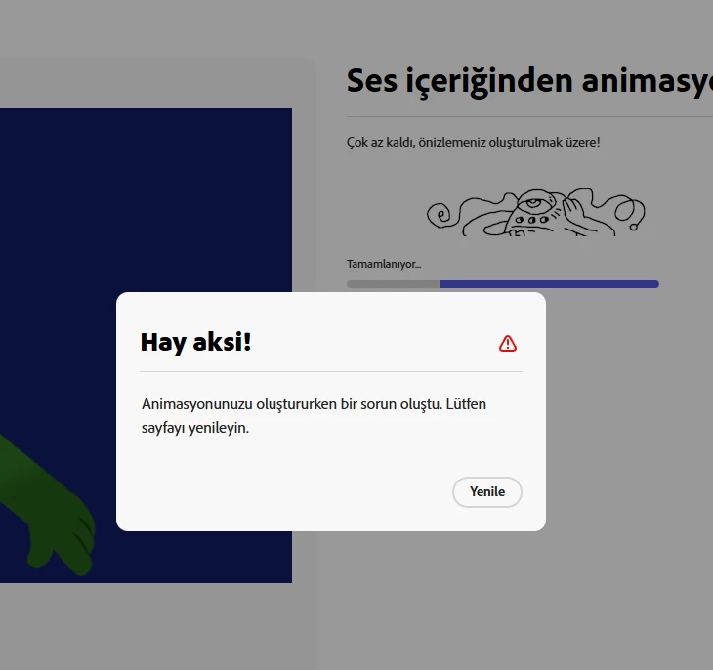
Task: Click the "Ses içeriğinden animasyon" page heading
Action: click(x=529, y=81)
